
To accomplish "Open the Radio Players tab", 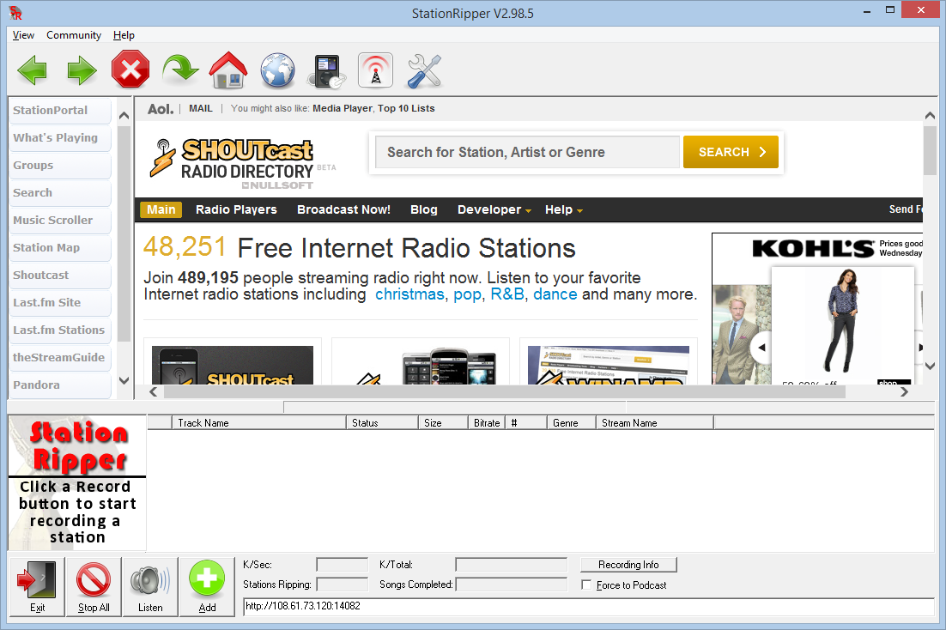I will click(x=236, y=209).
